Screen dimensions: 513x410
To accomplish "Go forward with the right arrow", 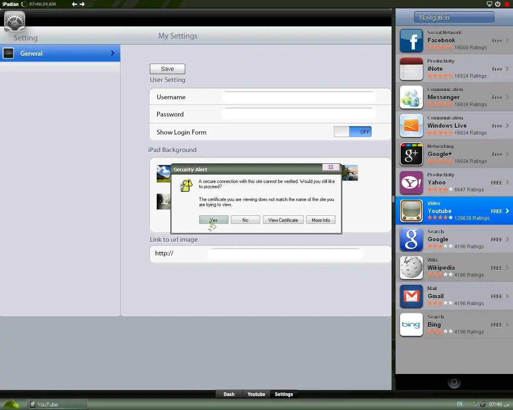I will [82, 4].
